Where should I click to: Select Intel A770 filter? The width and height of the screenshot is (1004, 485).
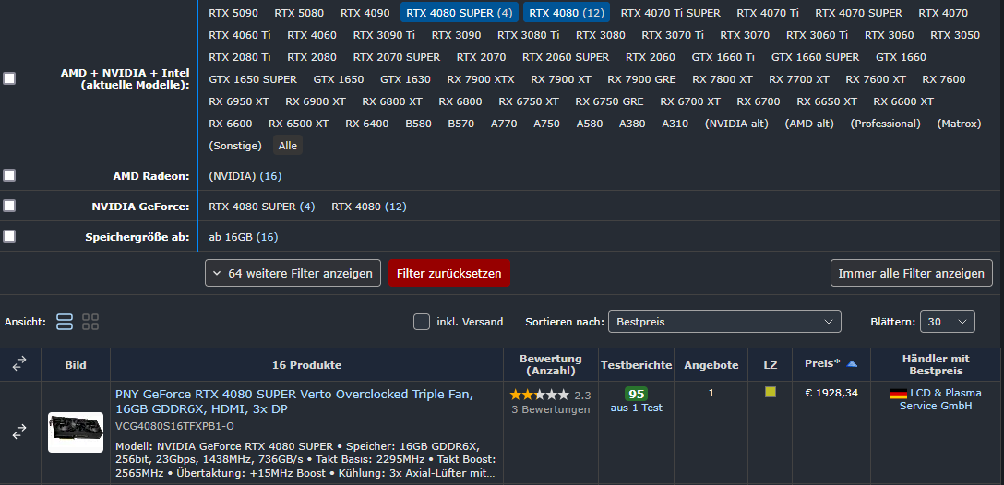click(504, 124)
